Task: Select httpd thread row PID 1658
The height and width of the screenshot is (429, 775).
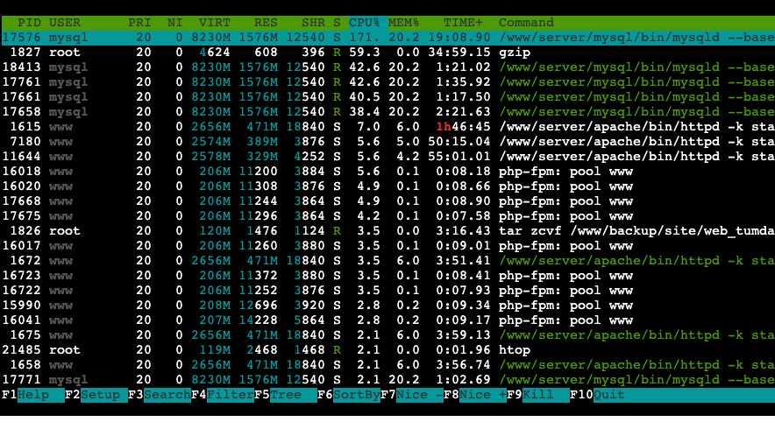Action: tap(388, 365)
